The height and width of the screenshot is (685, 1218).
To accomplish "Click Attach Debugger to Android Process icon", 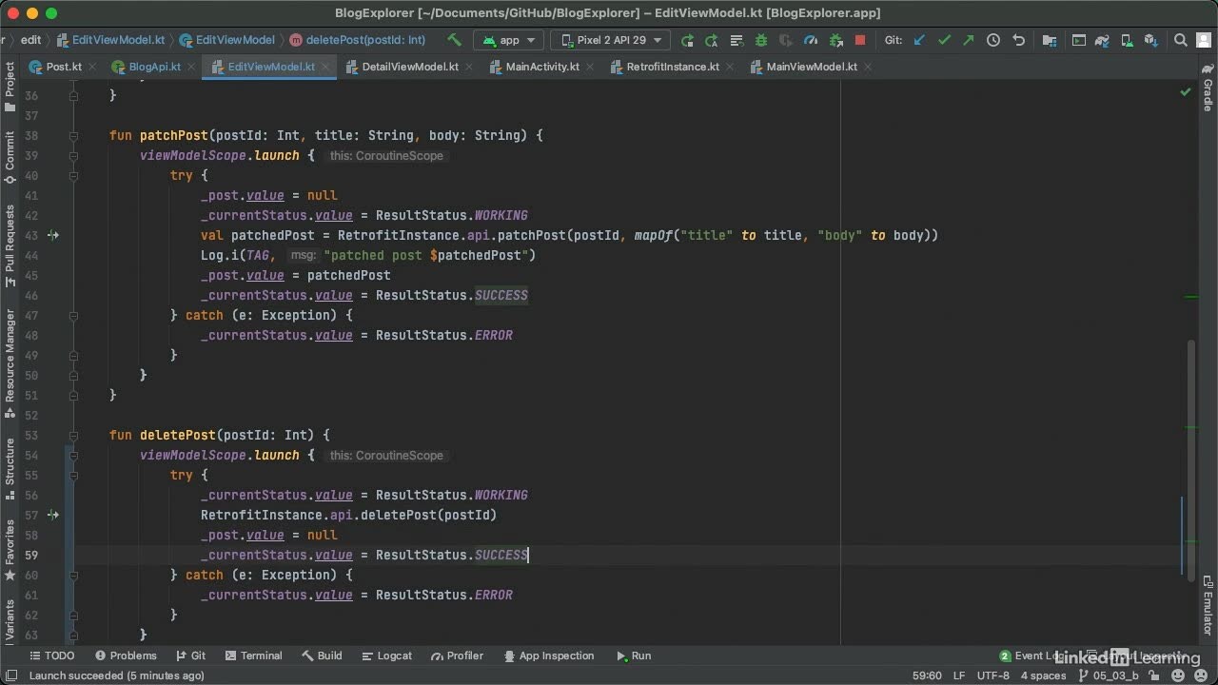I will point(835,40).
